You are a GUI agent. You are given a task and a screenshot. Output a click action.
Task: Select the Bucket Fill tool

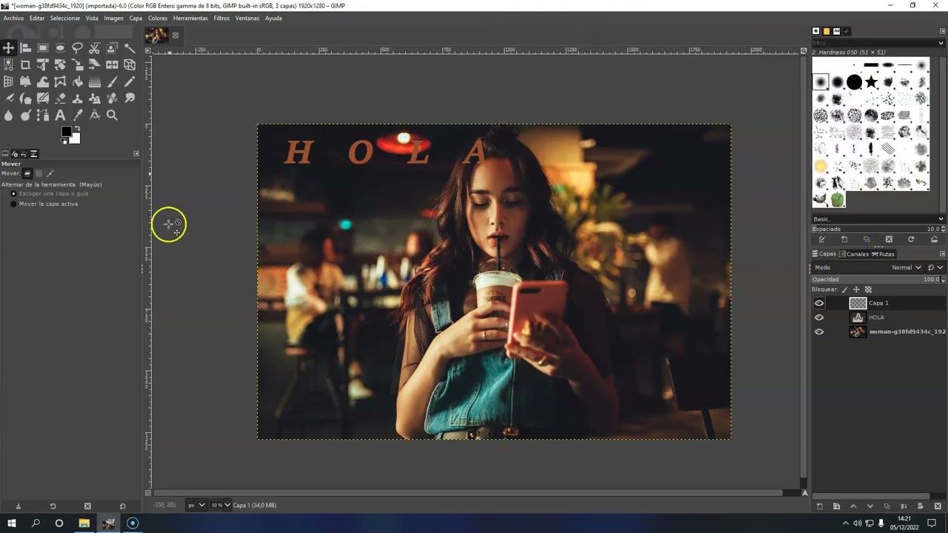tap(77, 81)
